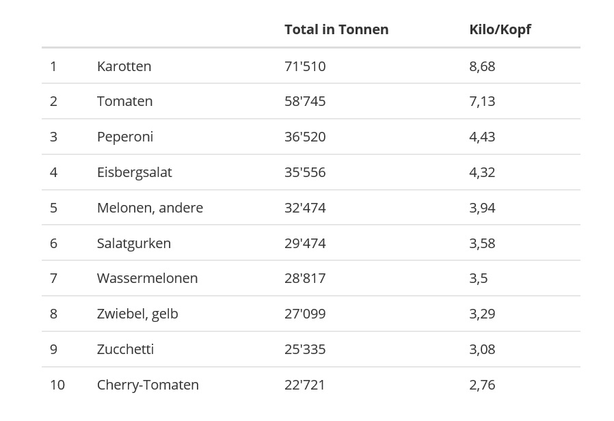This screenshot has height=421, width=614.
Task: Click the 3,94 Kilo/Kopf value
Action: [x=482, y=208]
